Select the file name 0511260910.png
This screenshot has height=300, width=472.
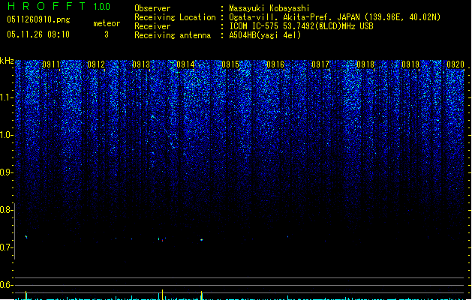tap(38, 19)
